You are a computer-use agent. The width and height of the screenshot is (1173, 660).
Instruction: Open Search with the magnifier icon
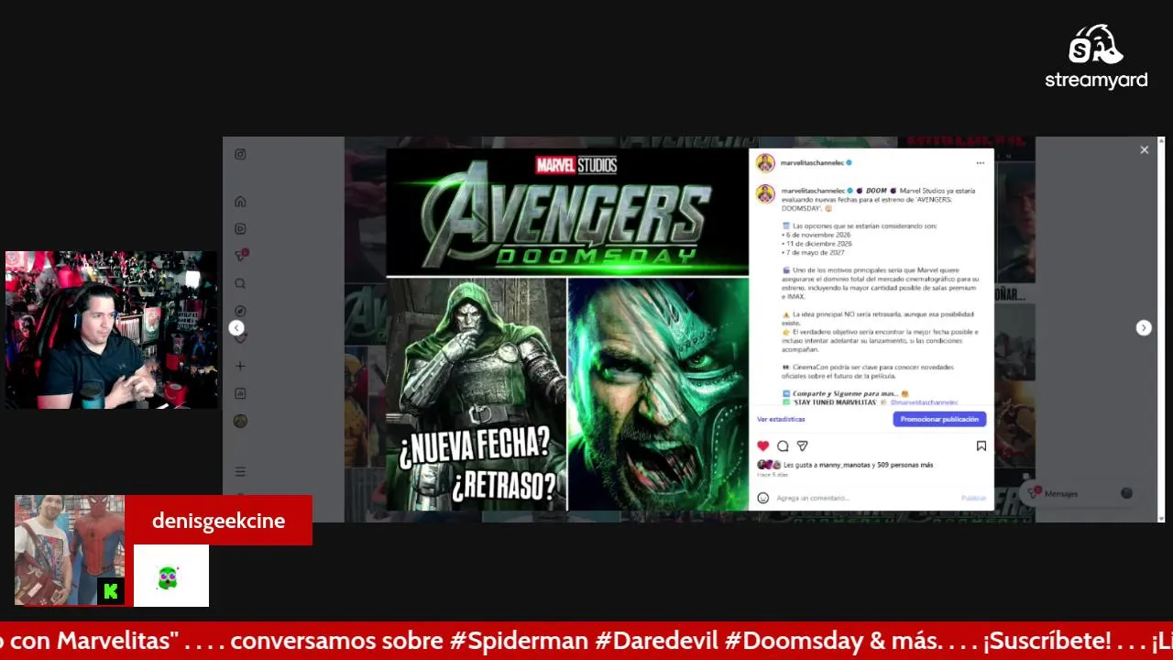pyautogui.click(x=240, y=284)
